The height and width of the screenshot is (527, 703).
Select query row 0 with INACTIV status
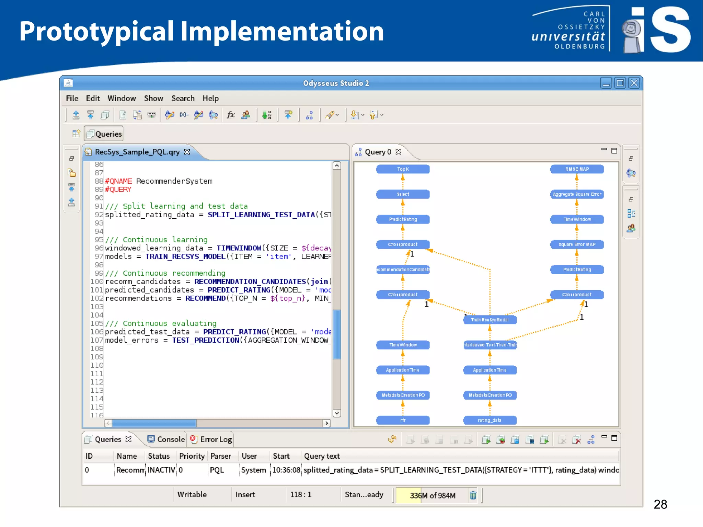click(x=351, y=470)
